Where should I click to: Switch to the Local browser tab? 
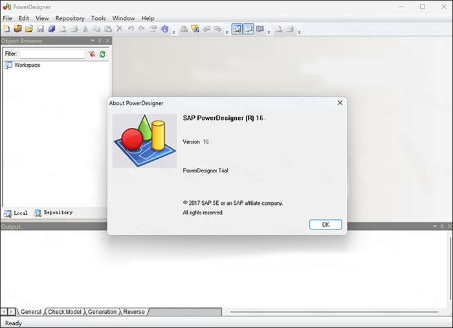(16, 213)
